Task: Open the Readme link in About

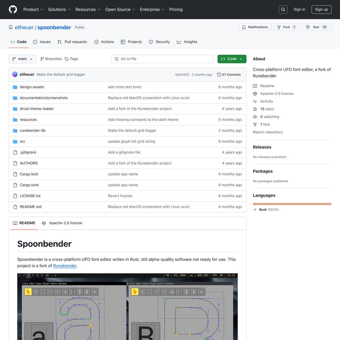Action: (x=263, y=86)
